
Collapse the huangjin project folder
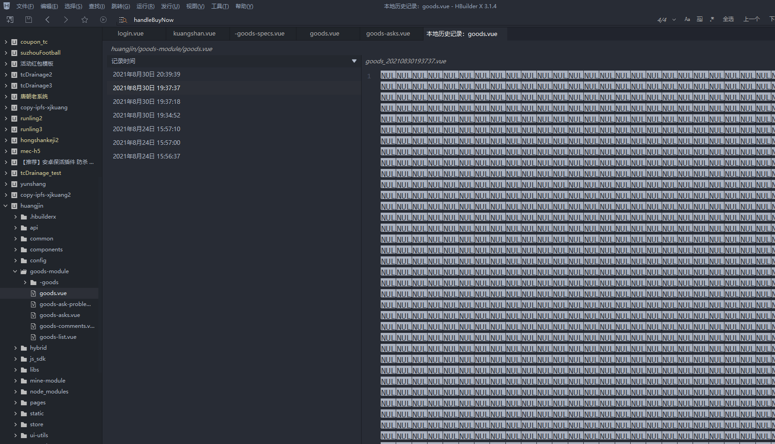pos(6,206)
